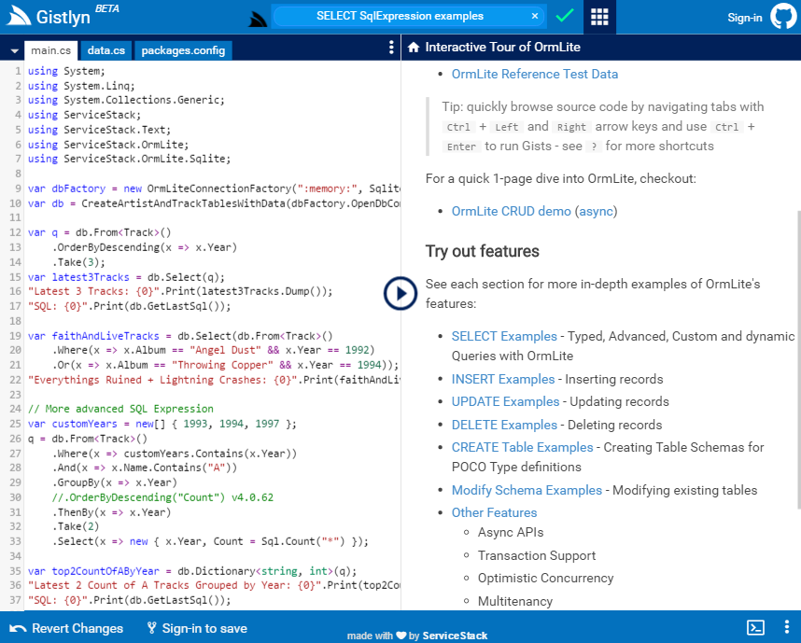Image resolution: width=801 pixels, height=643 pixels.
Task: Open Modify Schema Examples link
Action: point(527,490)
